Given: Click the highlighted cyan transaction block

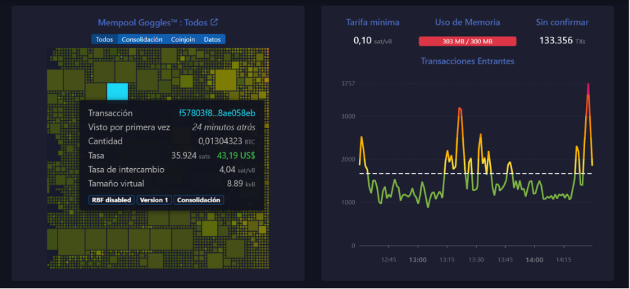Looking at the screenshot, I should point(117,91).
